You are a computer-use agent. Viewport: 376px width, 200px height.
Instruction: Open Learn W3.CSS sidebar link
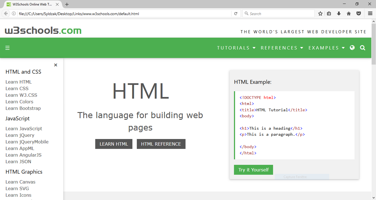pyautogui.click(x=21, y=95)
